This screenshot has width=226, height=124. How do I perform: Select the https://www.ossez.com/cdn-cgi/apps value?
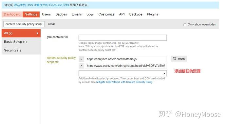pyautogui.click(x=126, y=66)
